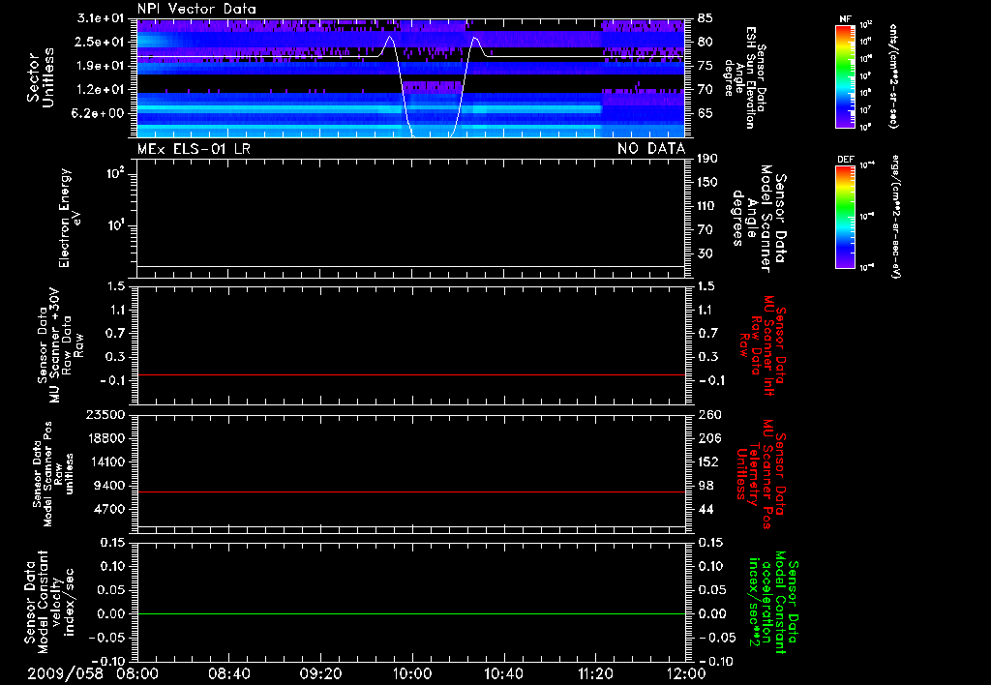Click the 110 scanner angle tick label
The height and width of the screenshot is (685, 991).
coord(707,206)
